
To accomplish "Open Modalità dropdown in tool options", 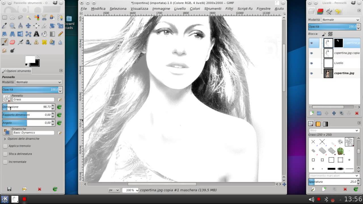I will (x=39, y=82).
